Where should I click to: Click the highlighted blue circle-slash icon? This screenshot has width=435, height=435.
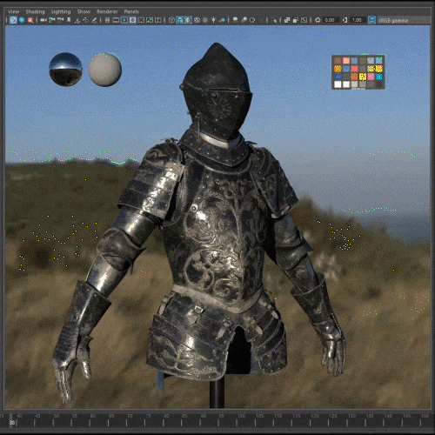click(x=13, y=20)
